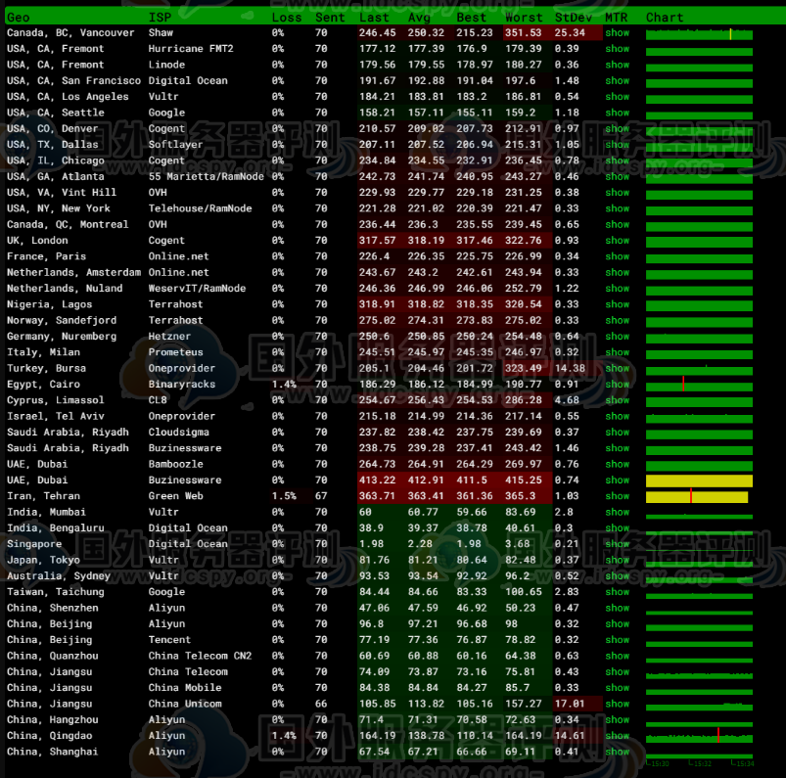The height and width of the screenshot is (778, 786).
Task: Click the 'Tencent' ISP cell for Beijing
Action: click(169, 640)
